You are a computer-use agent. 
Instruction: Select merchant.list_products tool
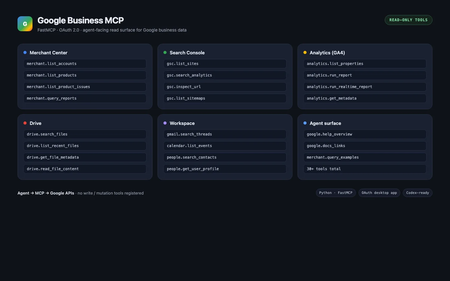point(85,75)
